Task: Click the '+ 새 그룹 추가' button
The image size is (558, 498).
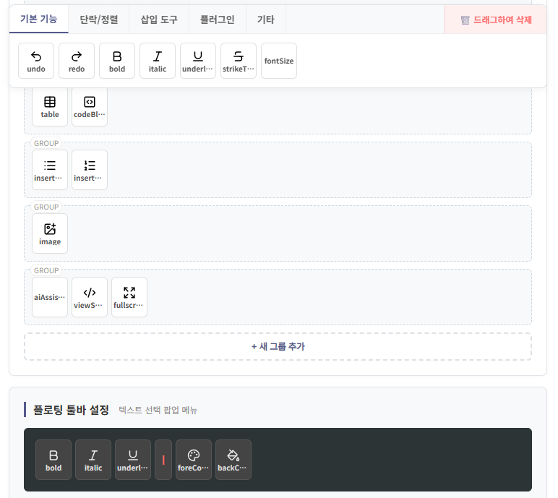Action: tap(278, 347)
